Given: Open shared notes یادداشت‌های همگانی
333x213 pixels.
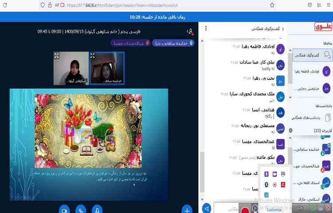Looking at the screenshot, I should point(310,117).
